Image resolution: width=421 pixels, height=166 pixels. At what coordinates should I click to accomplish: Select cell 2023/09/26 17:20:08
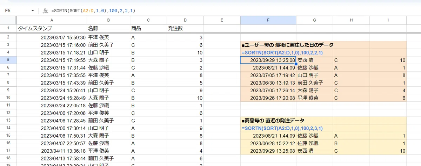(x=268, y=98)
